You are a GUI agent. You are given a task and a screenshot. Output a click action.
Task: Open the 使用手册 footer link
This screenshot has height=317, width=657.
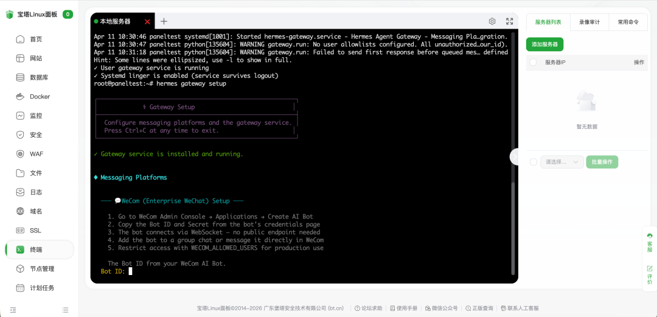(x=403, y=308)
